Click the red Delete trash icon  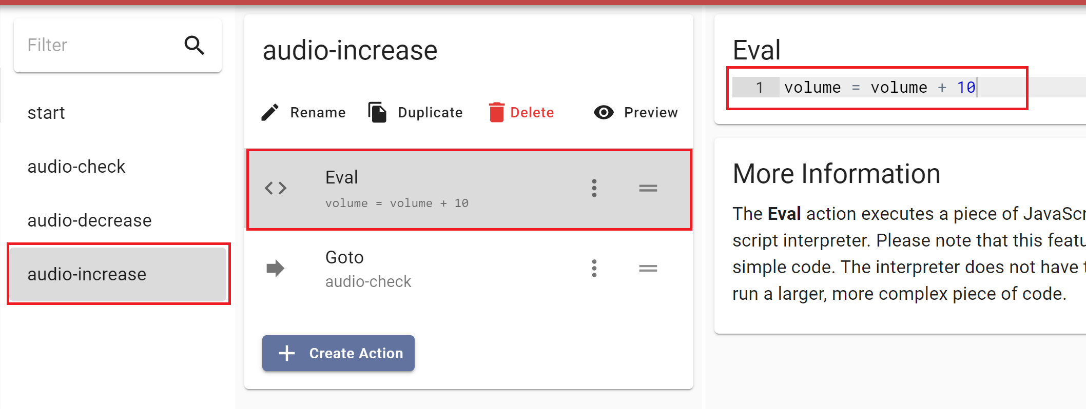click(x=496, y=112)
